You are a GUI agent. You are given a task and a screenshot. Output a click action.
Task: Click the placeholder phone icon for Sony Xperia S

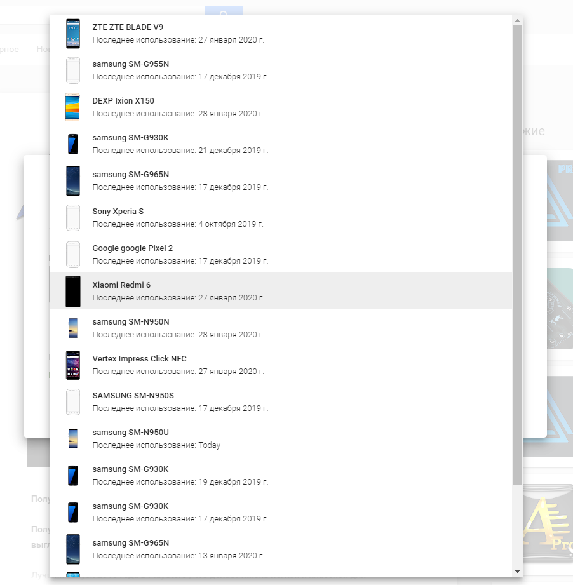pyautogui.click(x=73, y=218)
